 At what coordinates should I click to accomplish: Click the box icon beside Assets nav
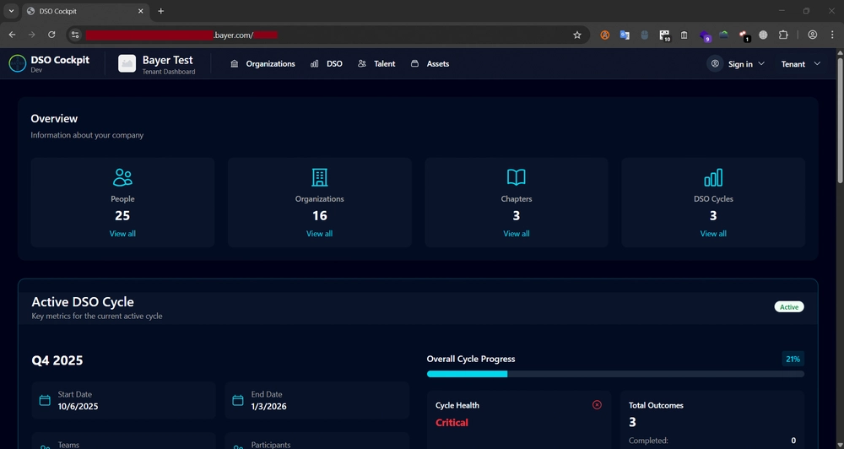pyautogui.click(x=414, y=63)
